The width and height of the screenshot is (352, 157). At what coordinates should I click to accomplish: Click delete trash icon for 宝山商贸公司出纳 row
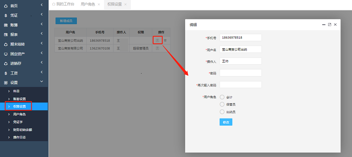click(x=165, y=40)
